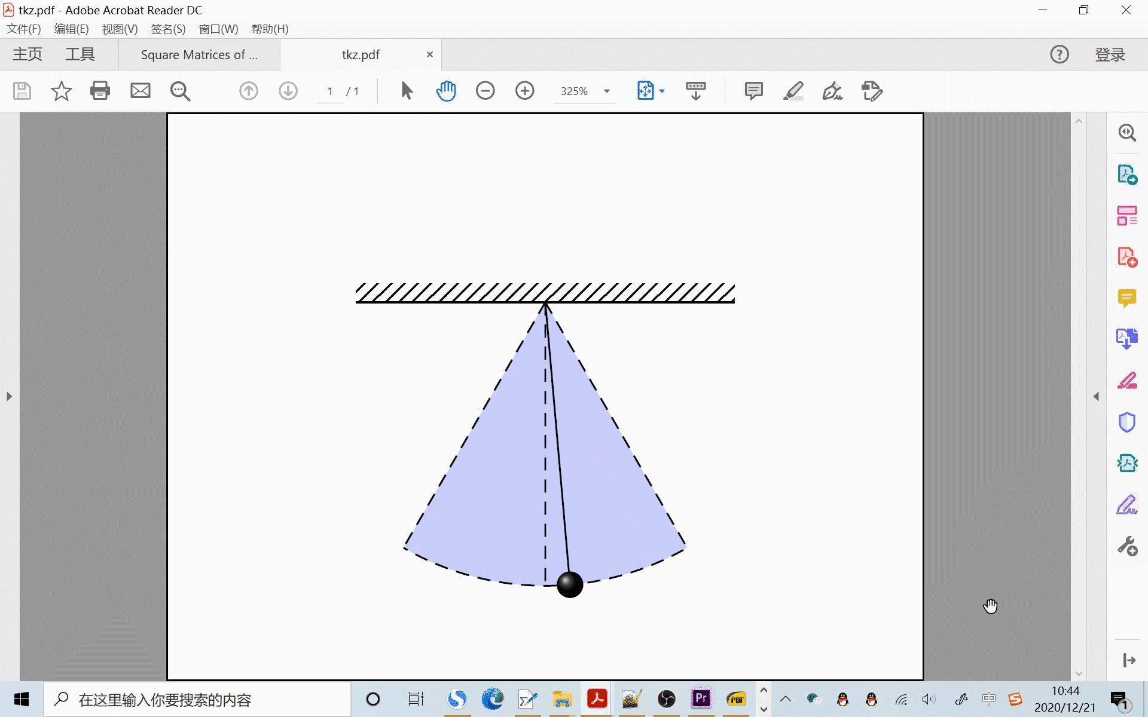Open the 工具 tools view
The height and width of the screenshot is (717, 1148).
tap(80, 55)
